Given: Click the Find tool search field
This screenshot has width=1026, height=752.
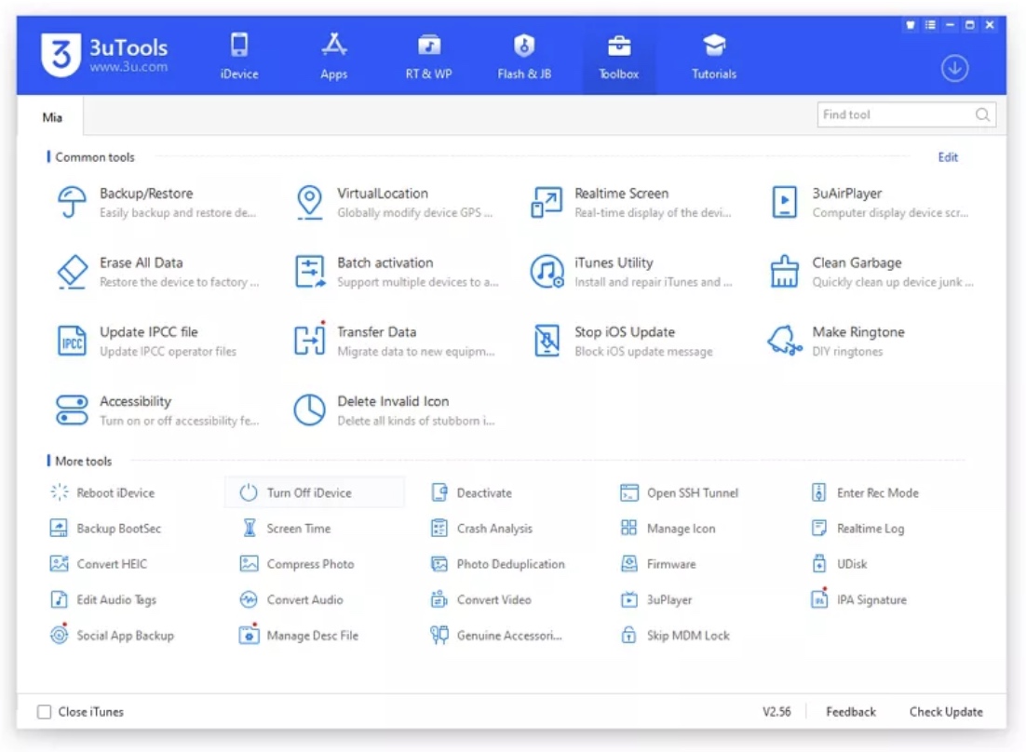Looking at the screenshot, I should pyautogui.click(x=906, y=114).
